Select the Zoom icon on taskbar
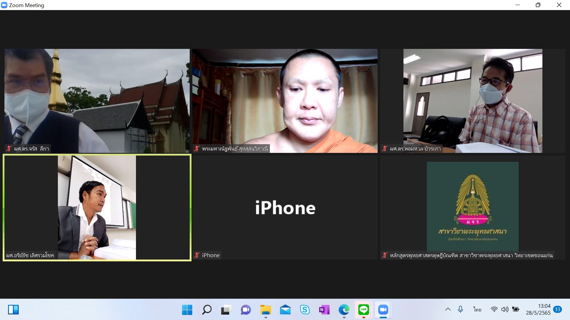570x320 pixels. (383, 310)
